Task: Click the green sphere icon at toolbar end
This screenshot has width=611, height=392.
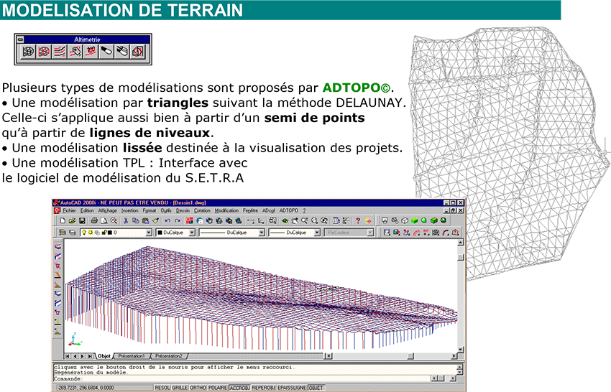Action: (443, 220)
